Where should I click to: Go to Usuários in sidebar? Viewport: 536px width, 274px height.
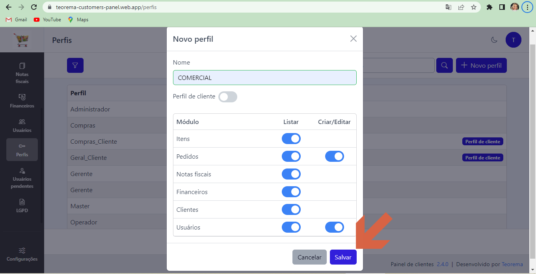point(22,125)
